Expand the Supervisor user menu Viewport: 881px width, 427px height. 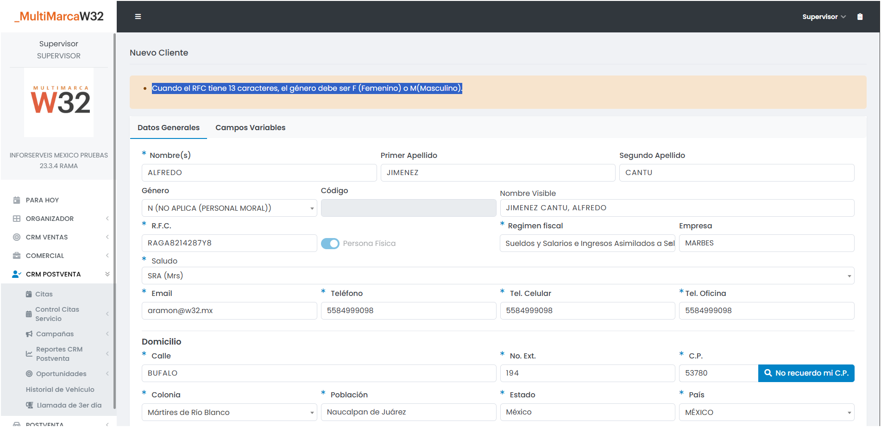pyautogui.click(x=824, y=17)
